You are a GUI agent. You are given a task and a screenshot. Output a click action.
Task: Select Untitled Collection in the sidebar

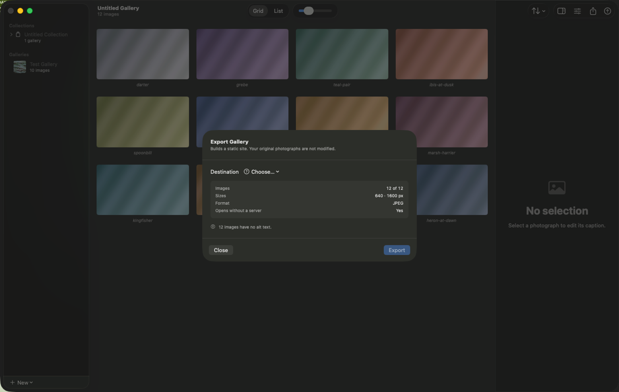pyautogui.click(x=45, y=37)
